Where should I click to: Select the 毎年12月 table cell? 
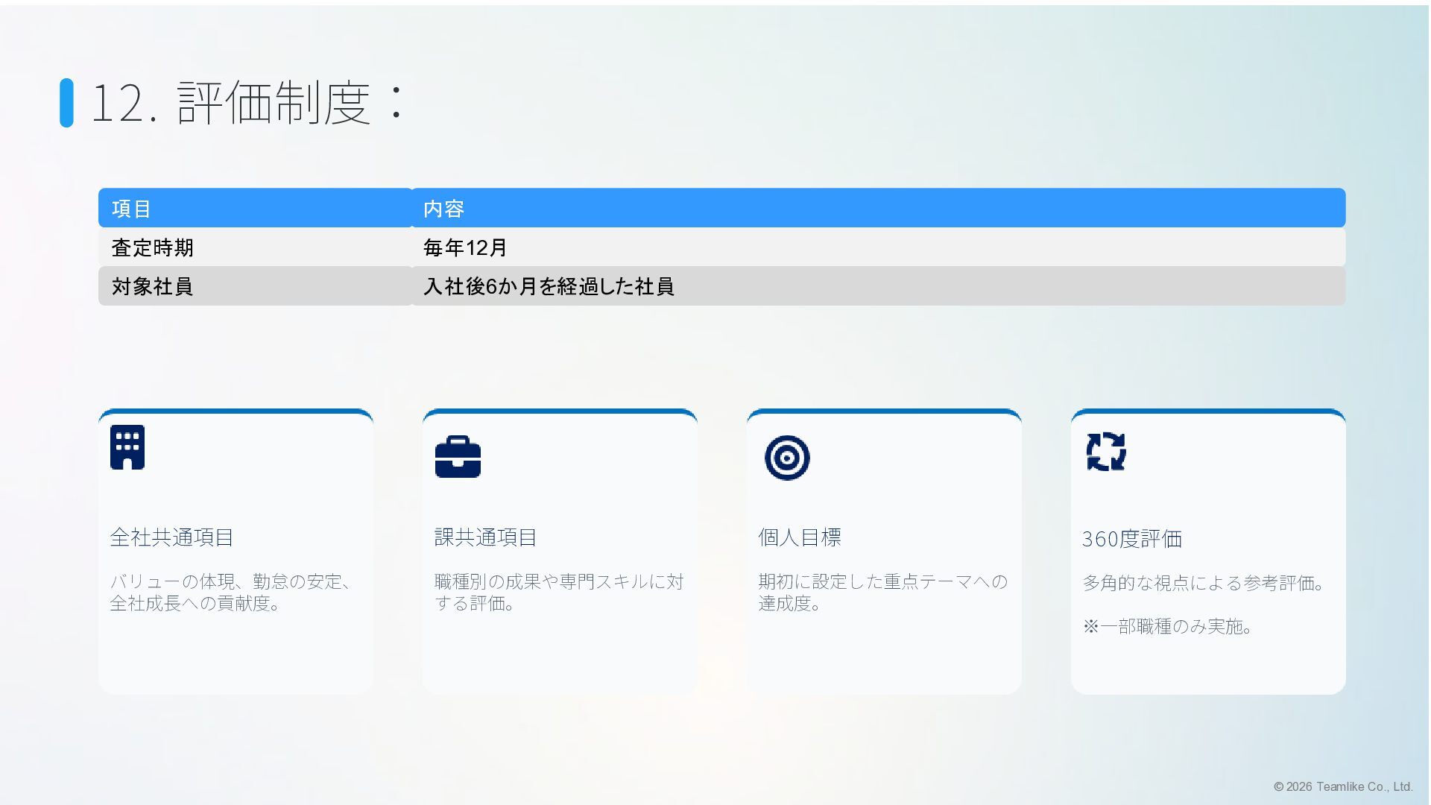877,247
